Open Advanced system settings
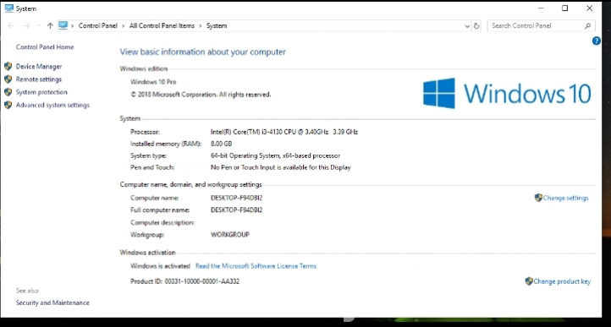This screenshot has height=327, width=611. 52,105
